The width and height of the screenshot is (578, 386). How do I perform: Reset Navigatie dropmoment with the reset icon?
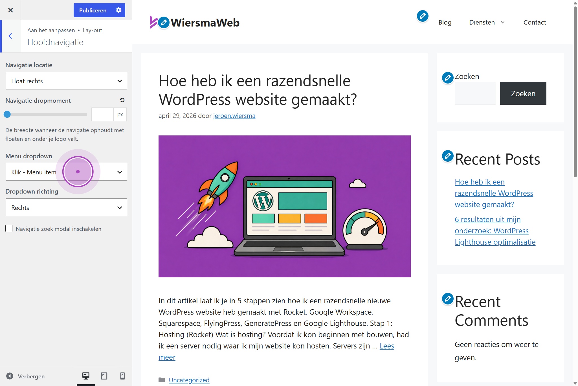(122, 100)
